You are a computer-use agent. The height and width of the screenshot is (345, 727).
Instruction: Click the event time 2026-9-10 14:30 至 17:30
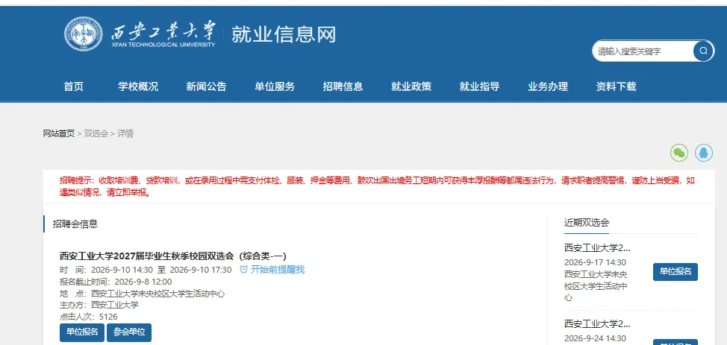point(146,270)
